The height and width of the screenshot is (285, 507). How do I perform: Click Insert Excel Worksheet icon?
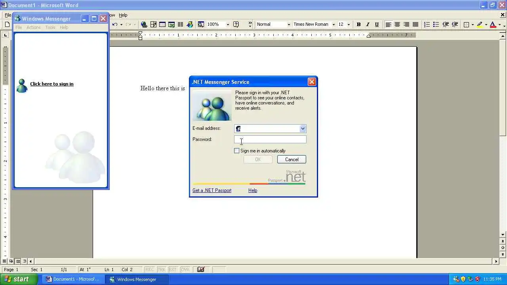click(x=172, y=25)
